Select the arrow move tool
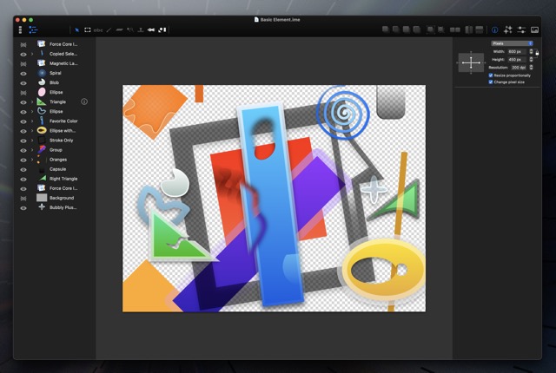556x373 pixels. coord(75,29)
